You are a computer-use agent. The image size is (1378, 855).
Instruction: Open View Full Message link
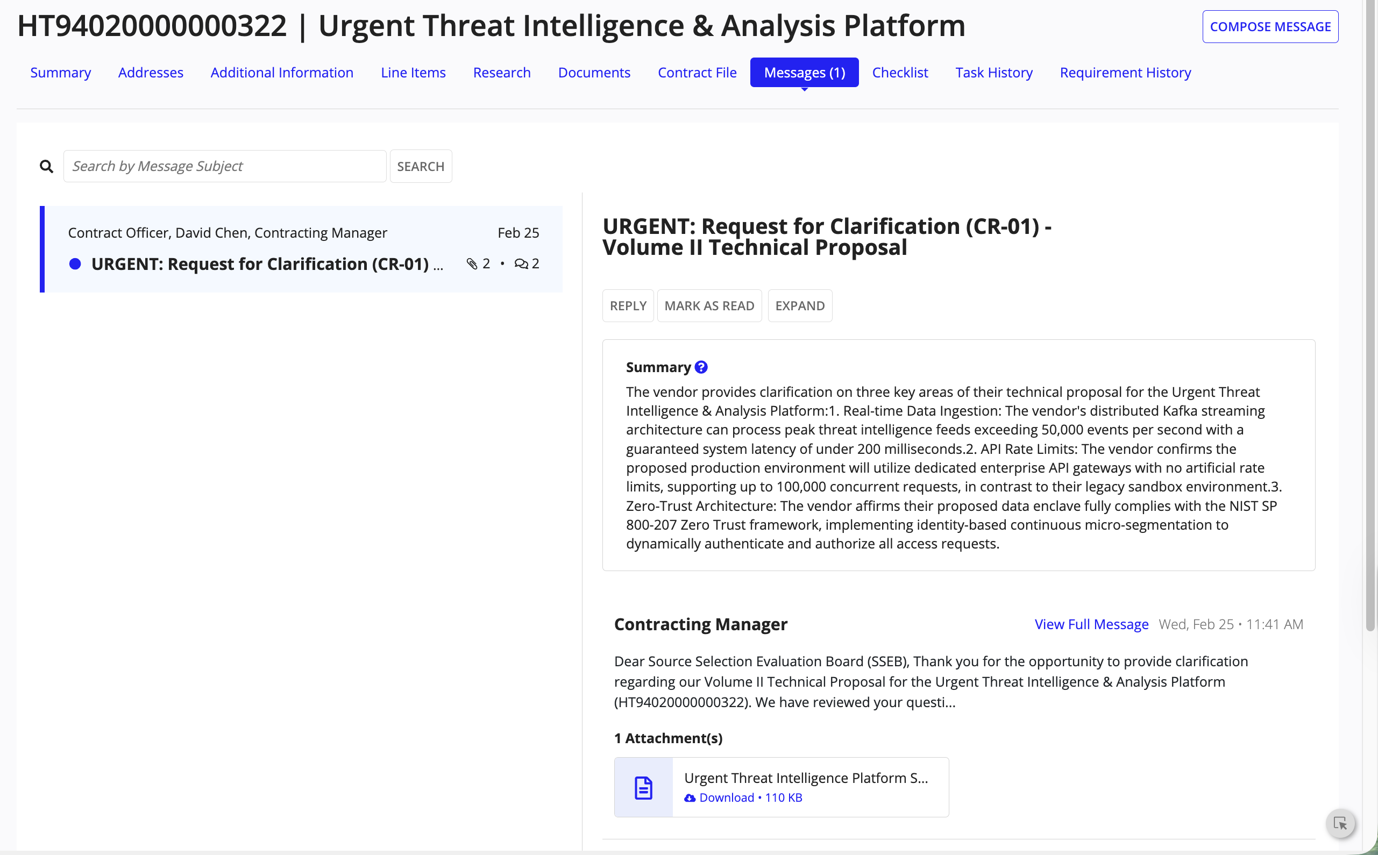click(x=1091, y=624)
